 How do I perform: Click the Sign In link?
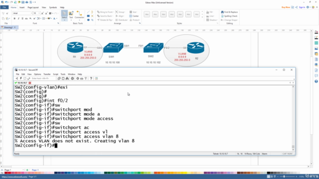pos(302,7)
